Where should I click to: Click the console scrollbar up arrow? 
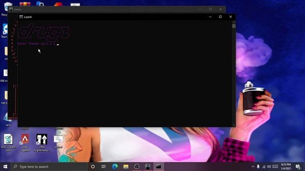[x=234, y=22]
